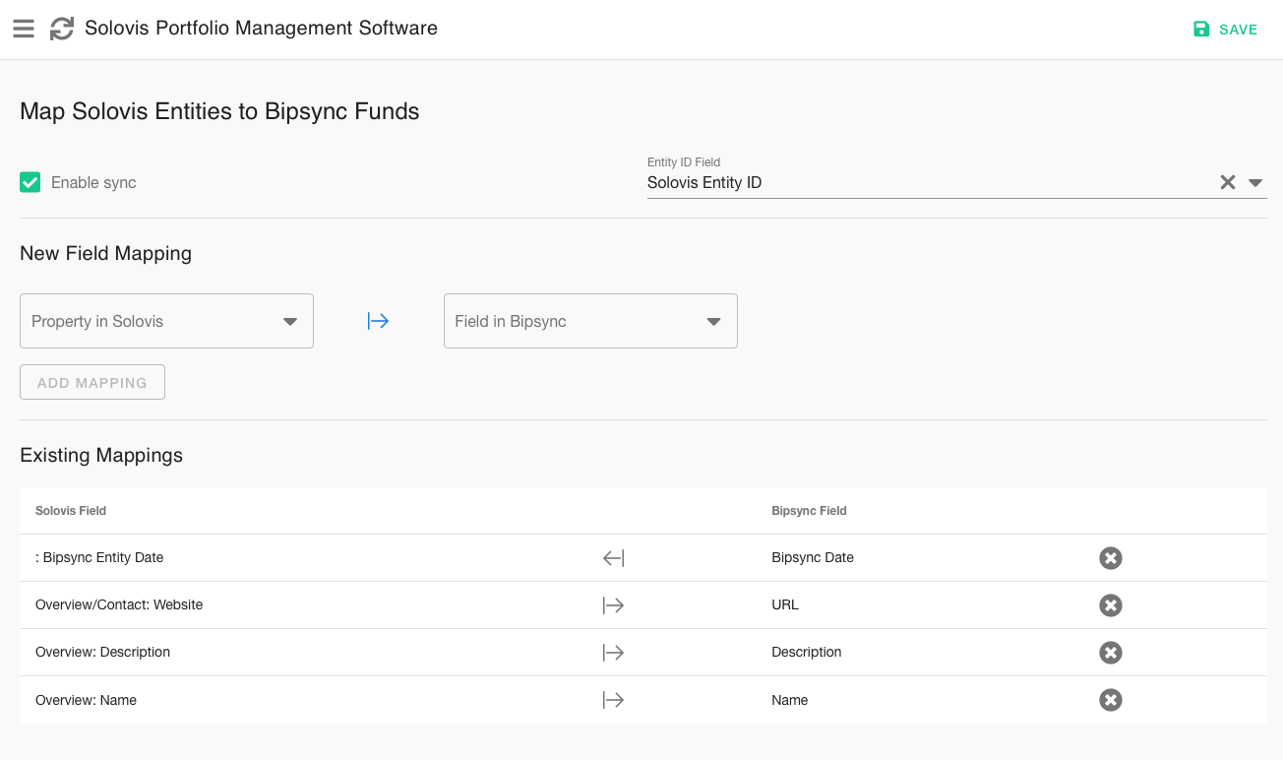Open the hamburger navigation menu
This screenshot has width=1283, height=760.
pos(24,29)
